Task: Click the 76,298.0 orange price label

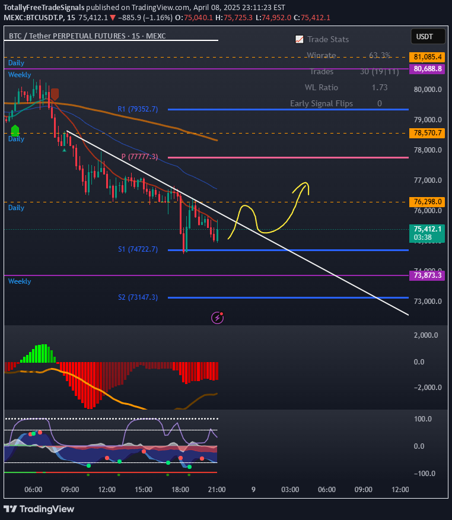Action: (427, 202)
